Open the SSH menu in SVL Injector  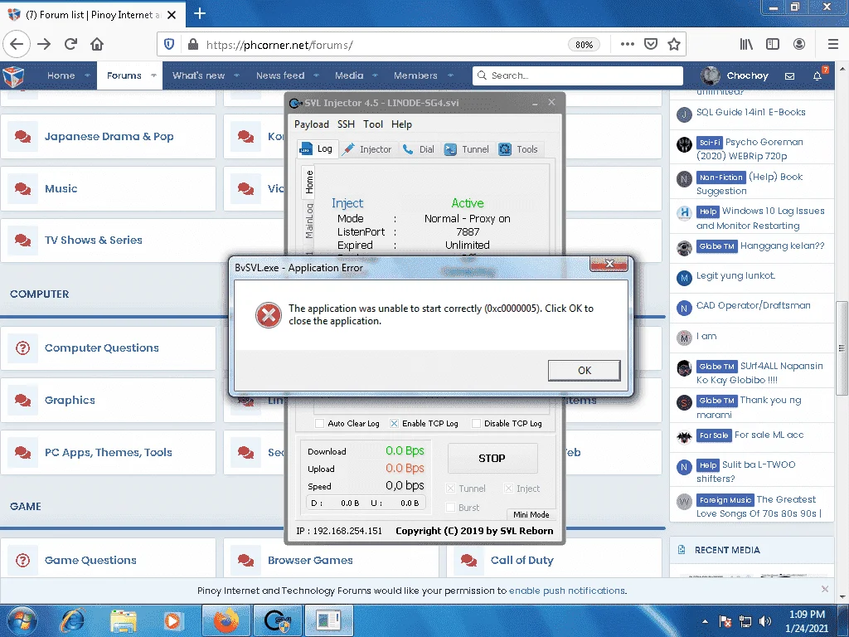(346, 124)
